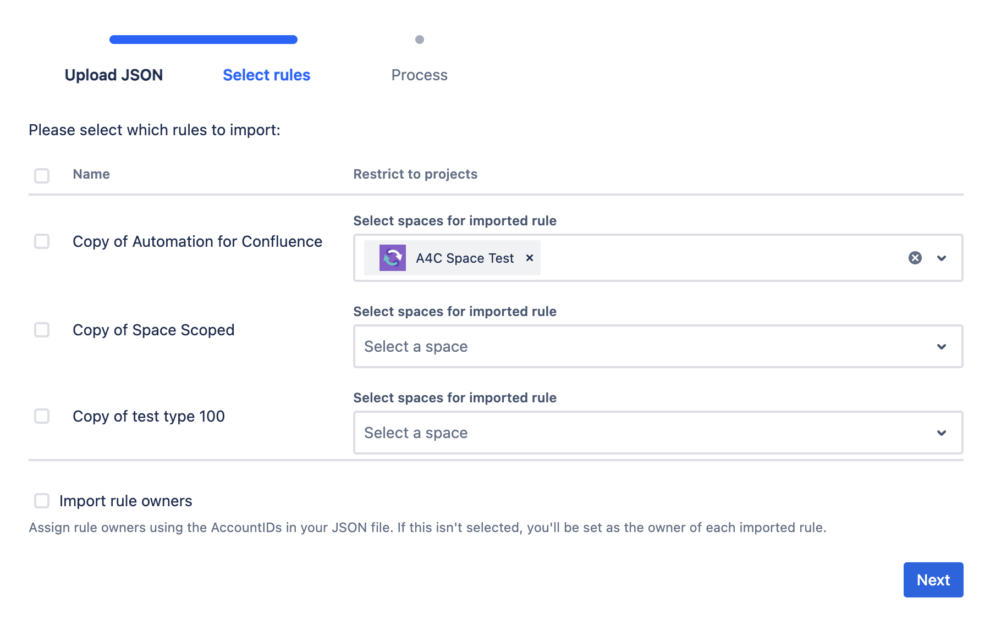990x620 pixels.
Task: Click the grey Process step dot
Action: pos(420,40)
